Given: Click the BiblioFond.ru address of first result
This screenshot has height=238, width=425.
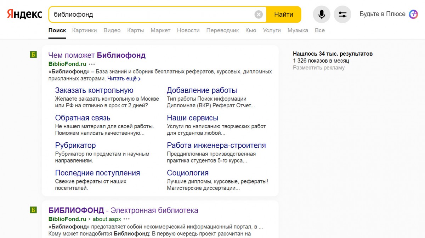Looking at the screenshot, I should 67,64.
